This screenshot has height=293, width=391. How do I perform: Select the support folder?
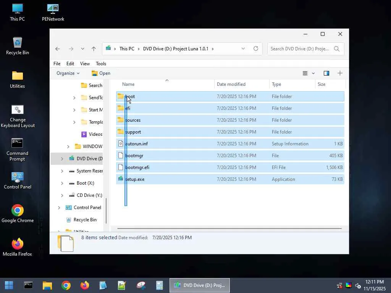(x=230, y=132)
